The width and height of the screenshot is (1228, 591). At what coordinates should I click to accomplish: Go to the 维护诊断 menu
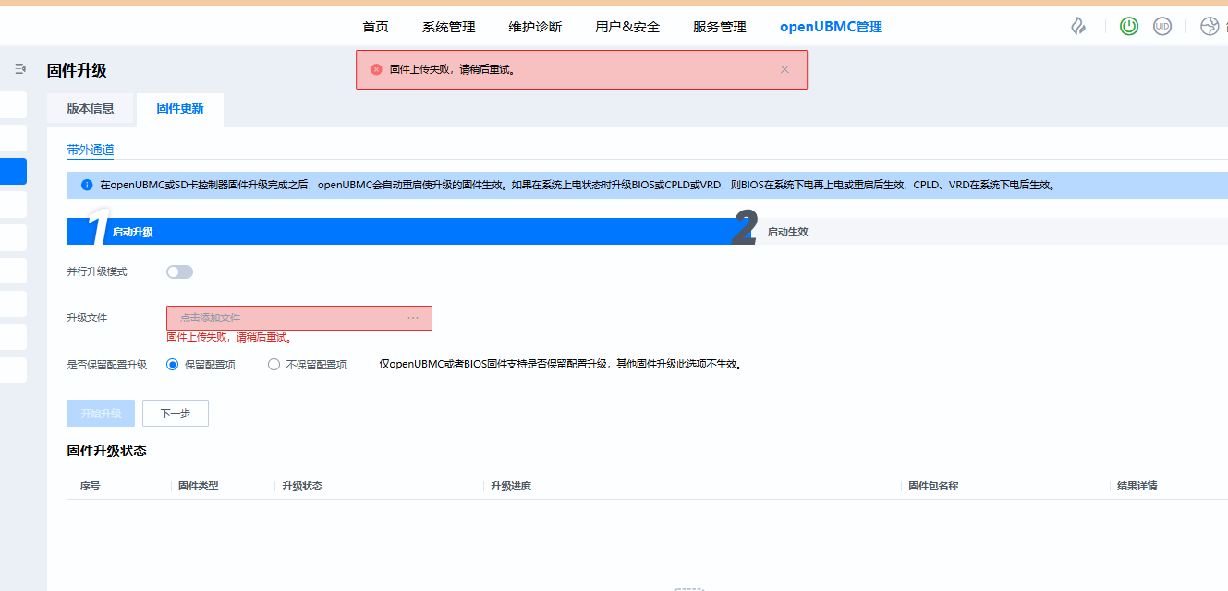[535, 27]
